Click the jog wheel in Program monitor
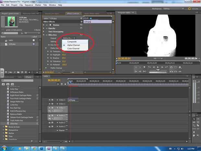The height and width of the screenshot is (151, 201). click(158, 72)
